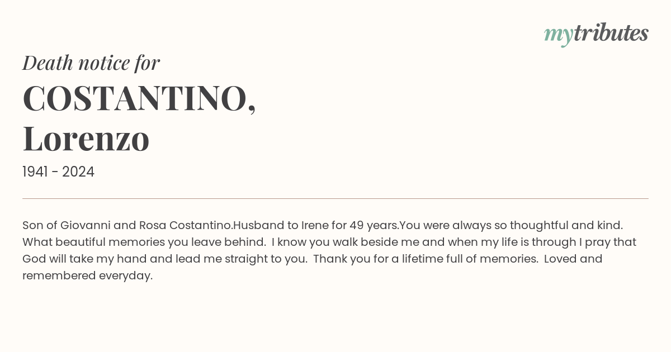Viewport: 671px width, 352px height.
Task: Click "Son of Giovanni and Rosa Costantino" text
Action: coord(127,226)
